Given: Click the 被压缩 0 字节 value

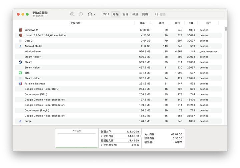Looking at the screenshot, I should pyautogui.click(x=179, y=142).
